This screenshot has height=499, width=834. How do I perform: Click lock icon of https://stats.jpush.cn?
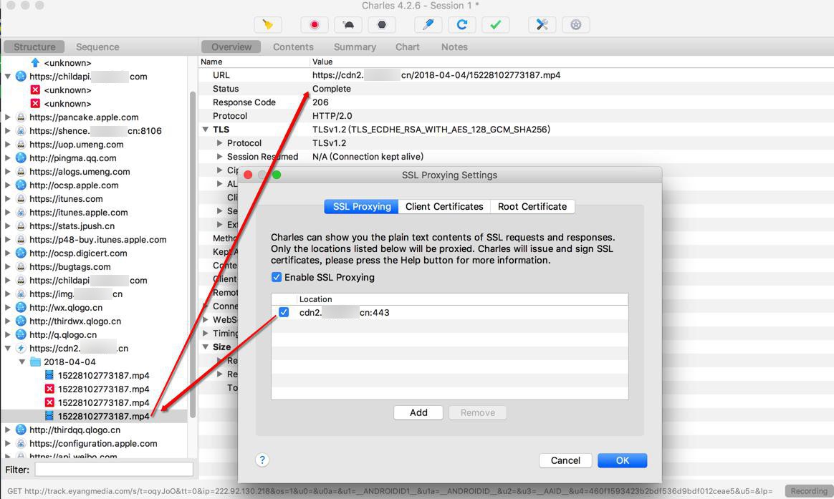click(x=21, y=226)
